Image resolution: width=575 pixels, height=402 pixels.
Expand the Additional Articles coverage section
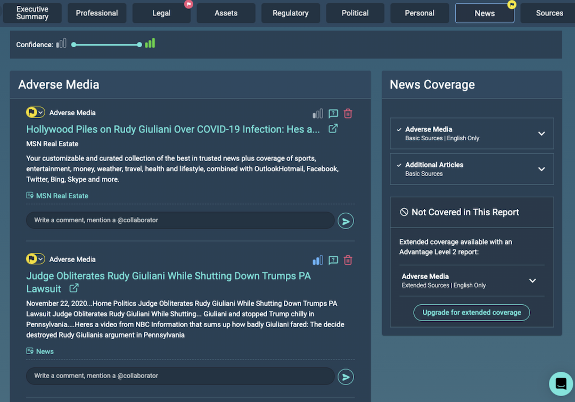(541, 169)
